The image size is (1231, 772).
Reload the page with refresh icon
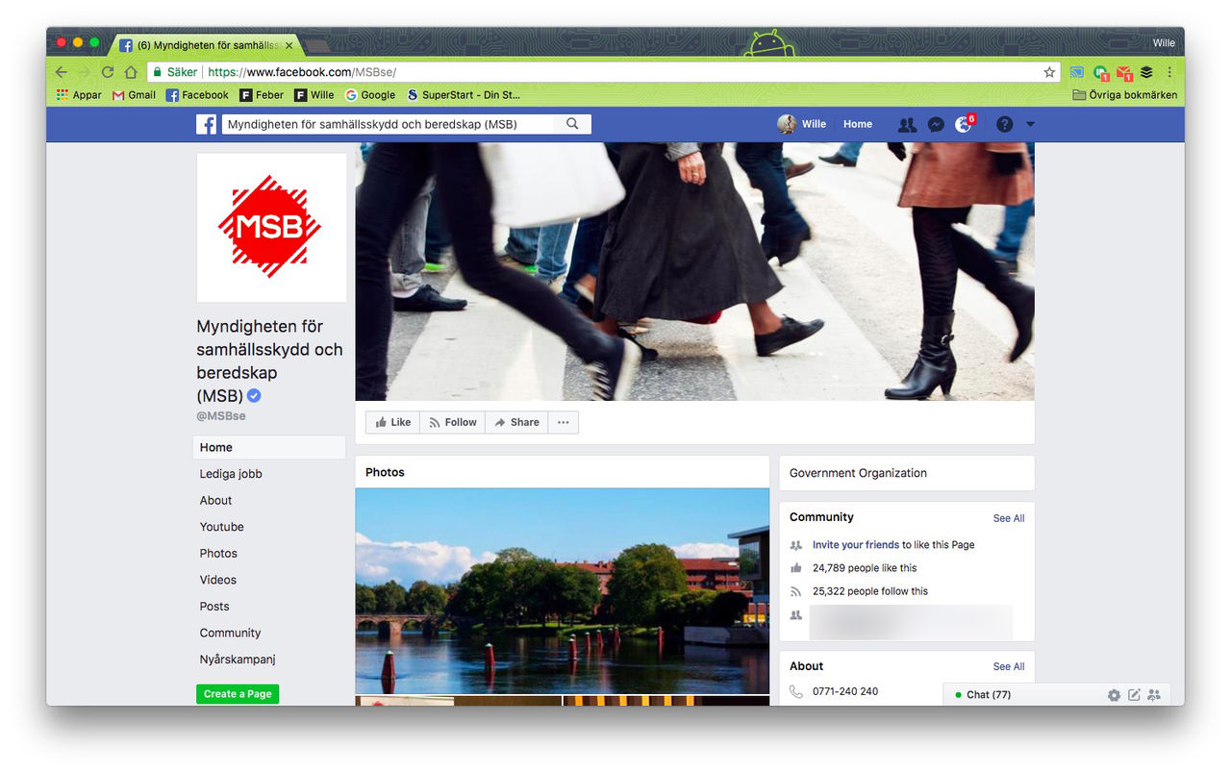tap(108, 72)
